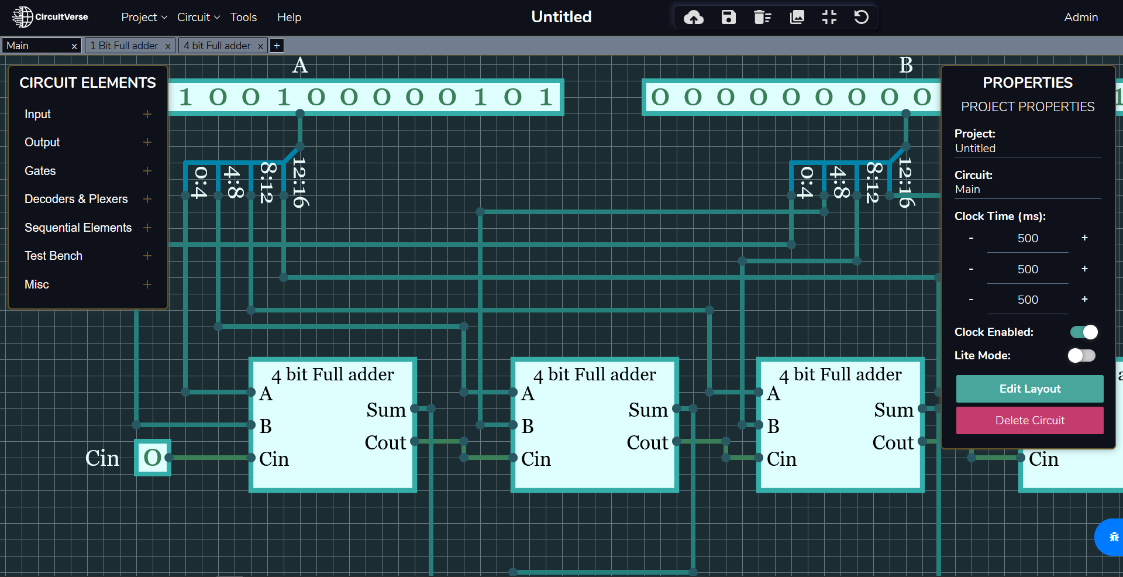Add a new circuit tab with plus
This screenshot has height=577, width=1123.
(x=277, y=46)
